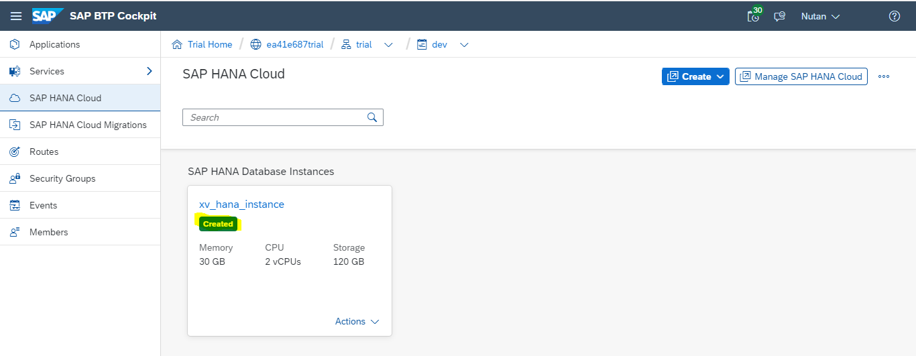
Task: Click the 30 GB memory value
Action: (212, 261)
